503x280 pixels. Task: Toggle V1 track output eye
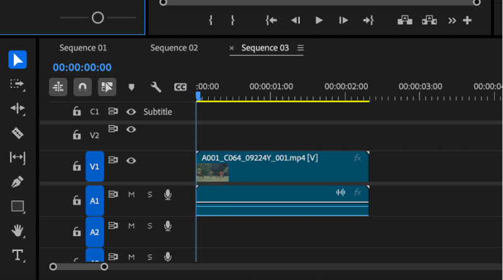(131, 161)
